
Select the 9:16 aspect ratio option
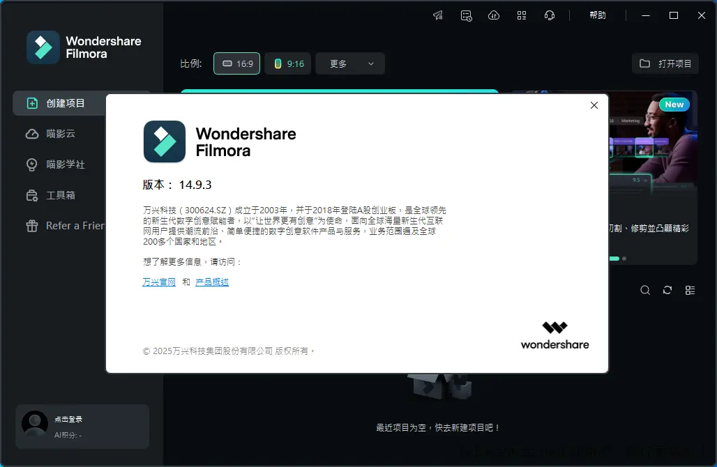[x=288, y=63]
